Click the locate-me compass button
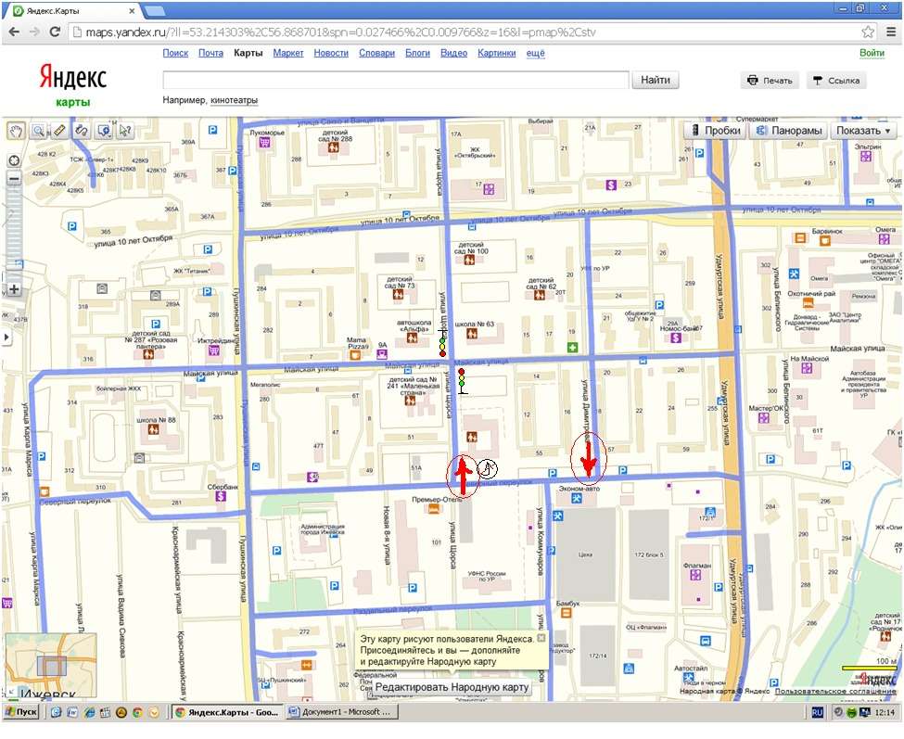 pyautogui.click(x=14, y=160)
